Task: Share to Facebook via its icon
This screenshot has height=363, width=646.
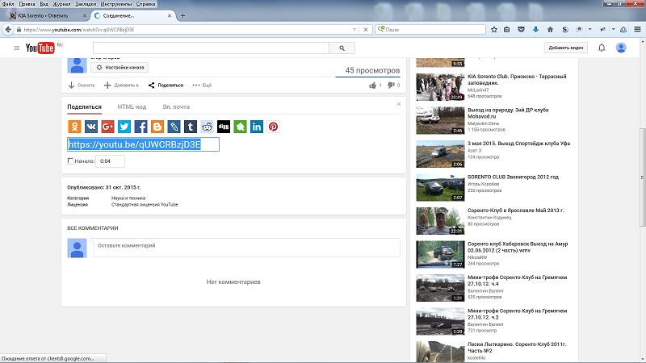Action: [x=141, y=127]
